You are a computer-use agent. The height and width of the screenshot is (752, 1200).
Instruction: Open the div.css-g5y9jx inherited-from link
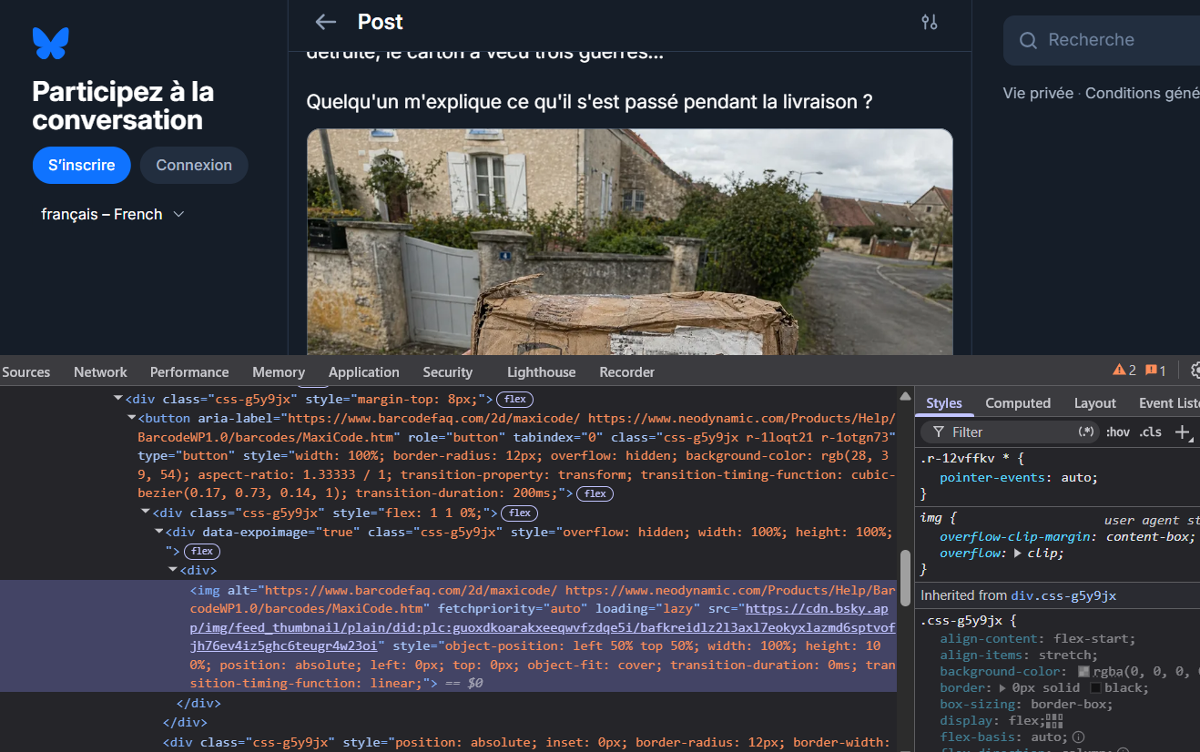pyautogui.click(x=1063, y=595)
